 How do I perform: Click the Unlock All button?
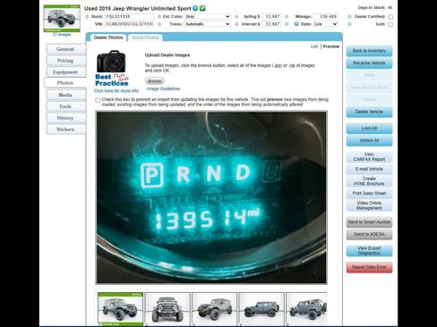[369, 140]
